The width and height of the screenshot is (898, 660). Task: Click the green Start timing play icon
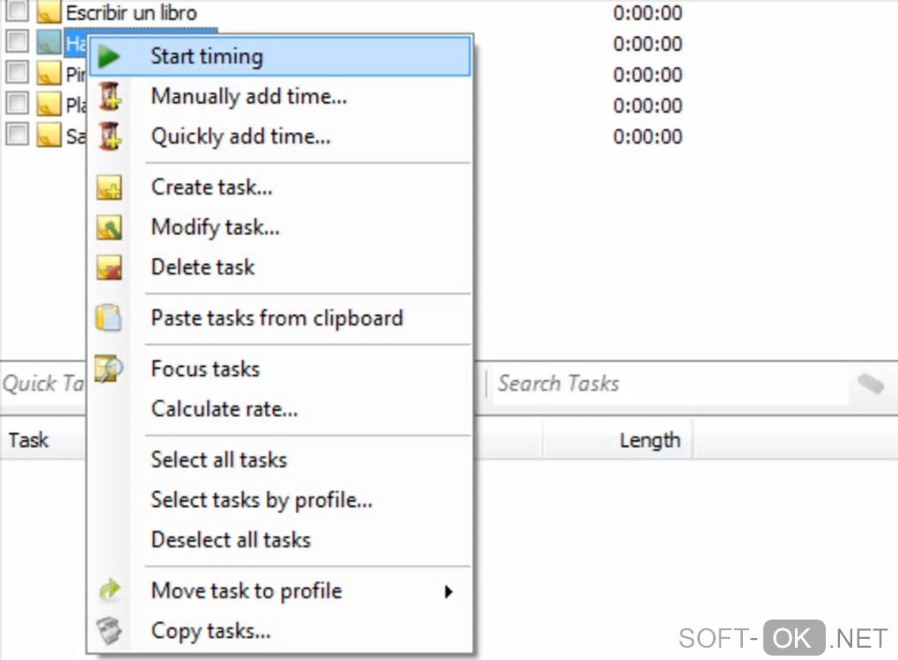(109, 57)
